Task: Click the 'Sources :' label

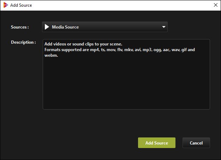Action: (20, 27)
